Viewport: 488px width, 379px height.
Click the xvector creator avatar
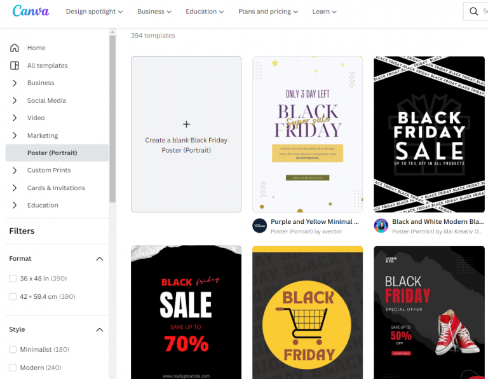(x=259, y=226)
